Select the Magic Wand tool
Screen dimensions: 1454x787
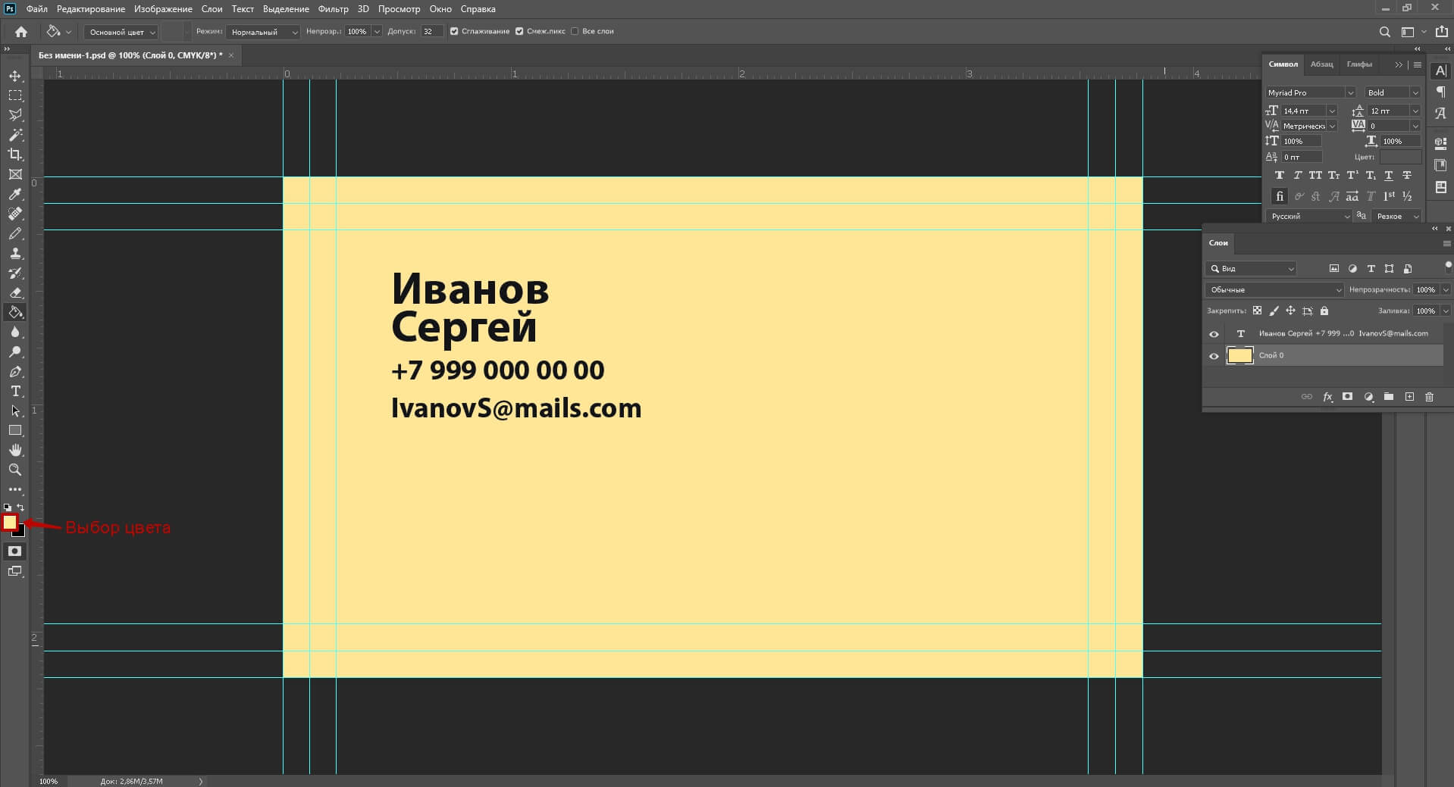[x=15, y=135]
